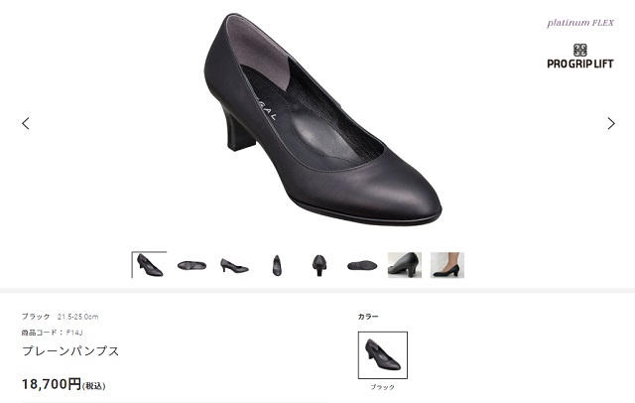Screen dimensions: 635x403
Task: Show the previous product image
Action: 26,123
